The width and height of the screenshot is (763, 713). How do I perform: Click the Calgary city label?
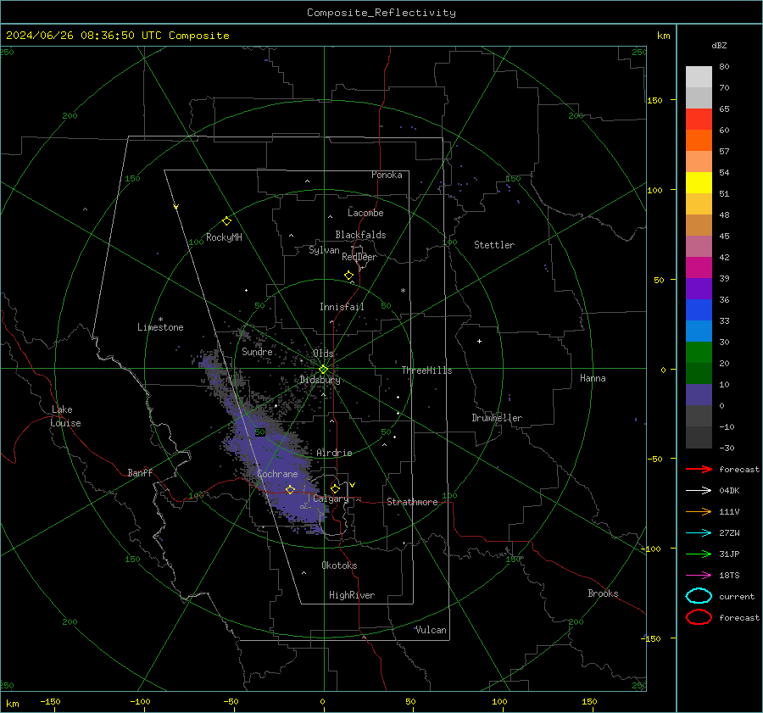331,499
